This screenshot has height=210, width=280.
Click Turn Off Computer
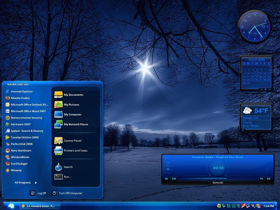click(x=67, y=193)
